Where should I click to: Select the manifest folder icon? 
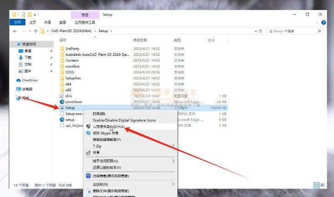pos(62,66)
